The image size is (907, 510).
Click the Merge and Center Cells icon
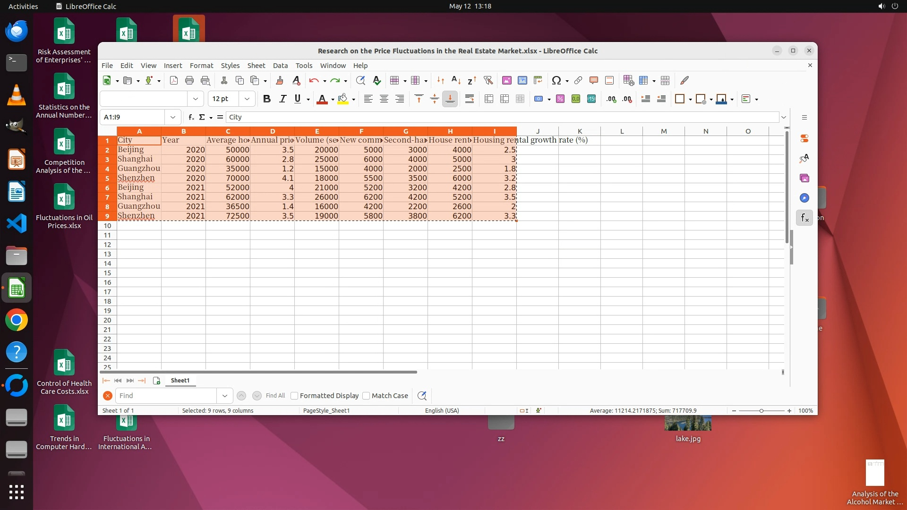[x=489, y=99]
